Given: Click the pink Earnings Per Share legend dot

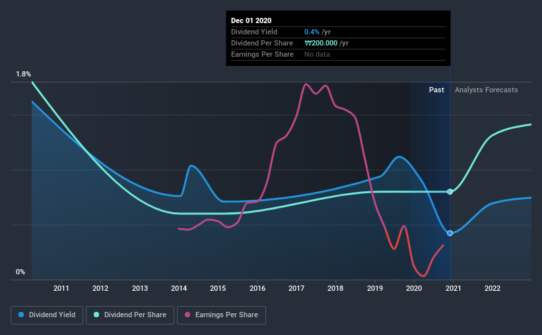Looking at the screenshot, I should coord(187,315).
